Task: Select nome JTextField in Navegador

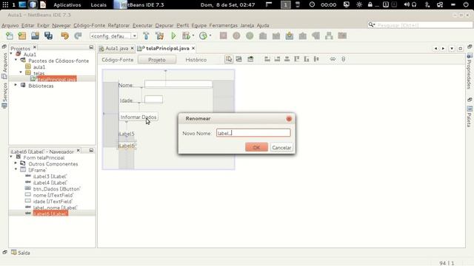Action: [x=53, y=195]
